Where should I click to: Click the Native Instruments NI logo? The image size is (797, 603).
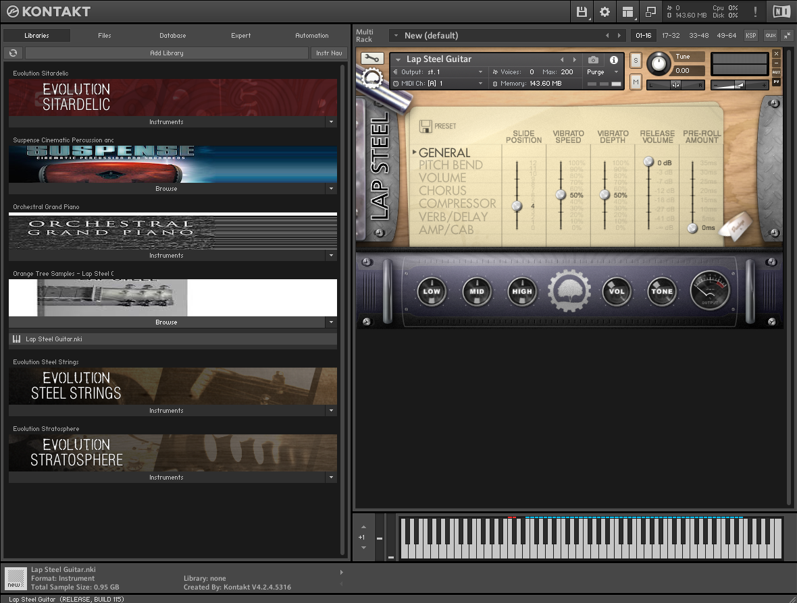(x=781, y=11)
